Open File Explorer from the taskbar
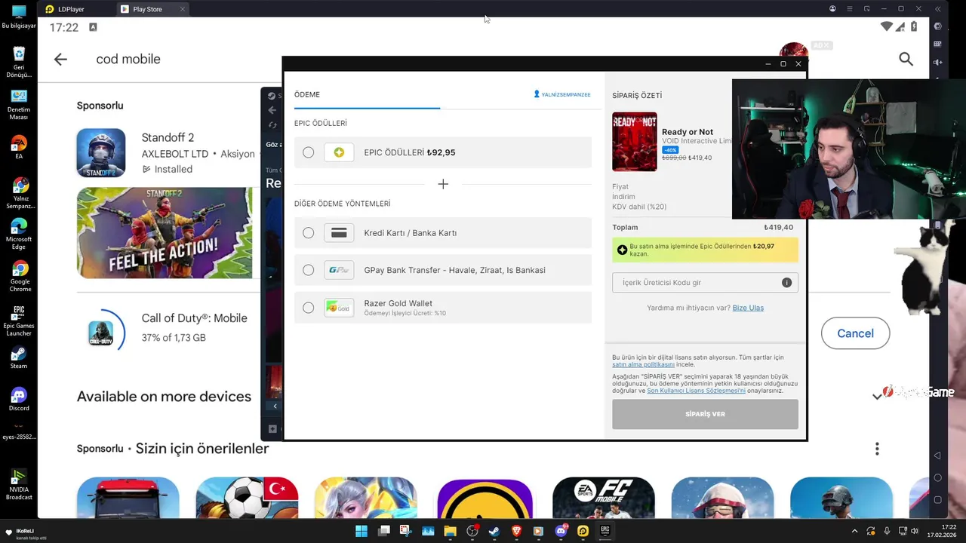Screen dimensions: 966x543 point(450,531)
